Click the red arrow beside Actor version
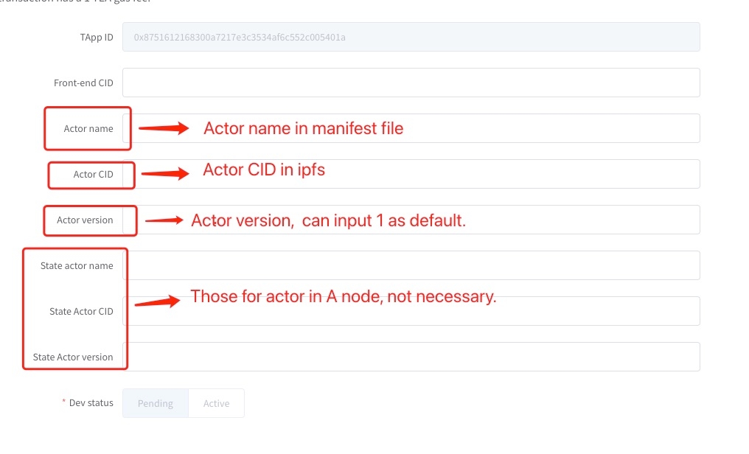Image resolution: width=749 pixels, height=454 pixels. (164, 220)
